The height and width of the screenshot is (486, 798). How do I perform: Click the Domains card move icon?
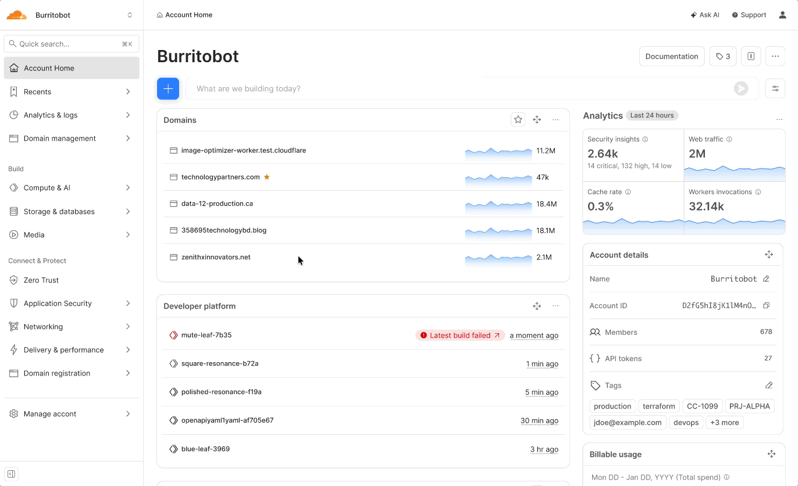click(537, 120)
